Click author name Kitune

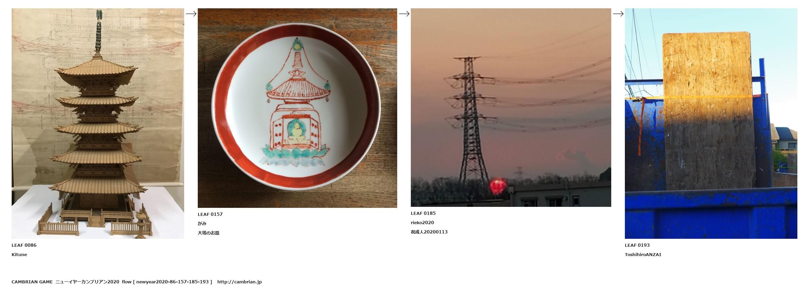(19, 254)
